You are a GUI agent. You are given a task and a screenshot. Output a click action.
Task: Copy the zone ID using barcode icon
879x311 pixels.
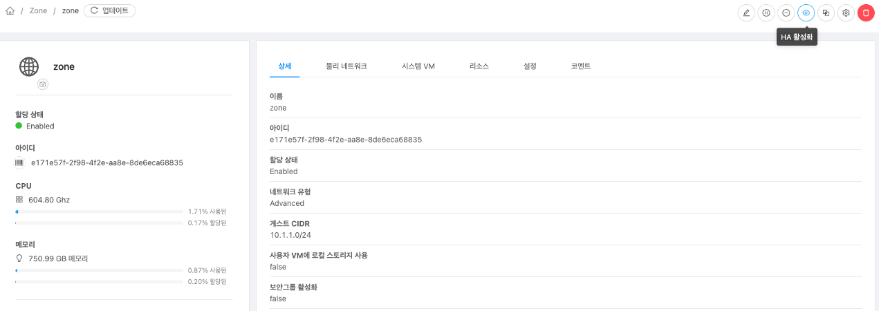pos(19,162)
